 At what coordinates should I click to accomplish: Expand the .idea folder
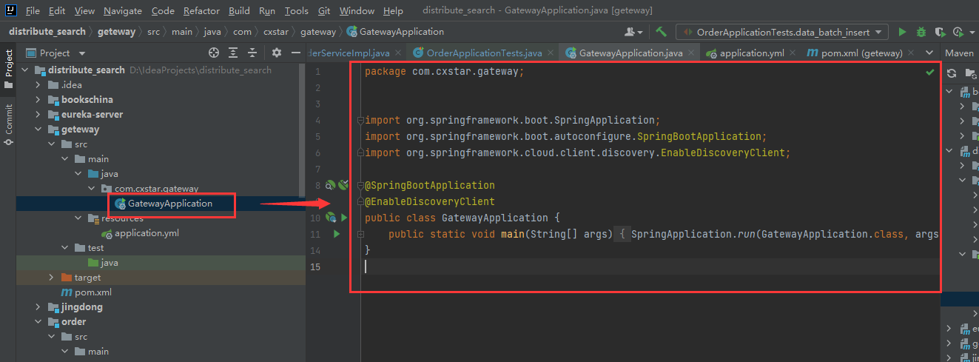[40, 84]
